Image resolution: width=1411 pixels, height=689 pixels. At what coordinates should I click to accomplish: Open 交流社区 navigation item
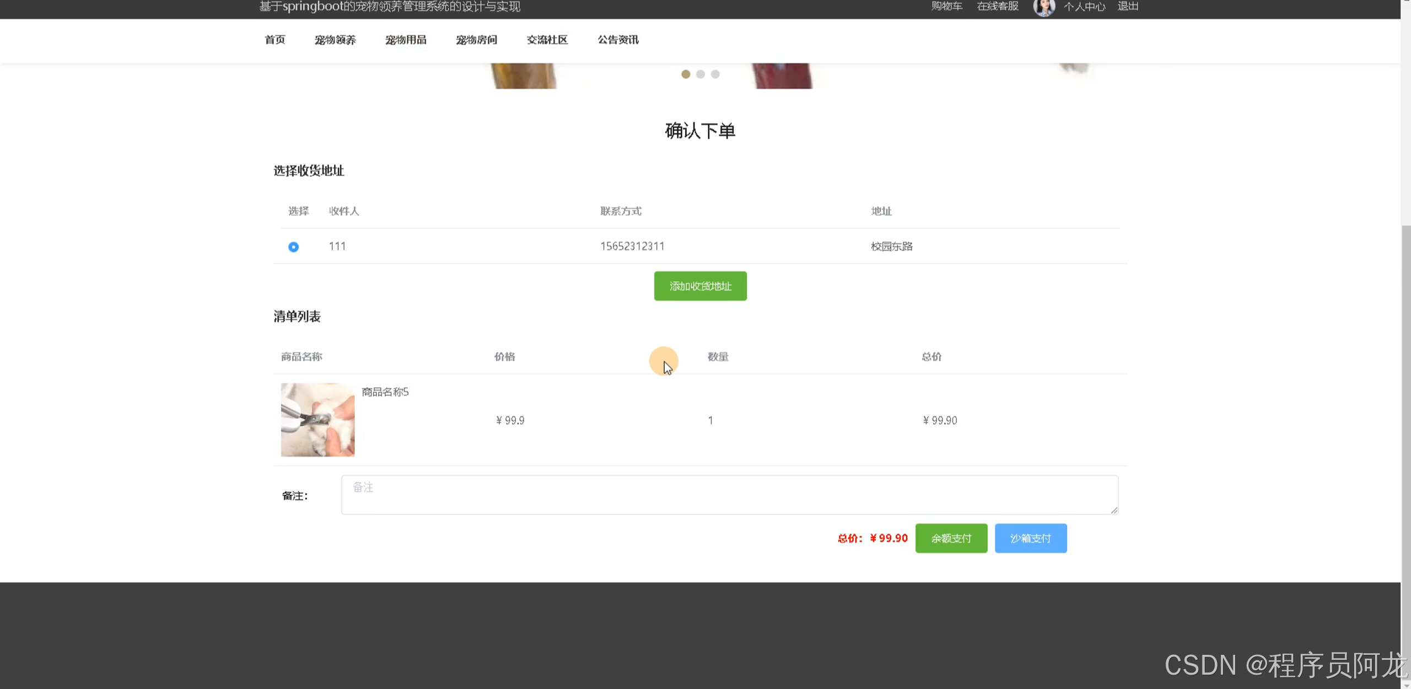(x=547, y=40)
